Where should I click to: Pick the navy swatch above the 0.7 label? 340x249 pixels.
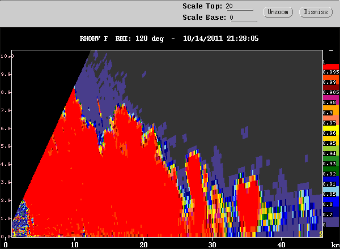331,209
